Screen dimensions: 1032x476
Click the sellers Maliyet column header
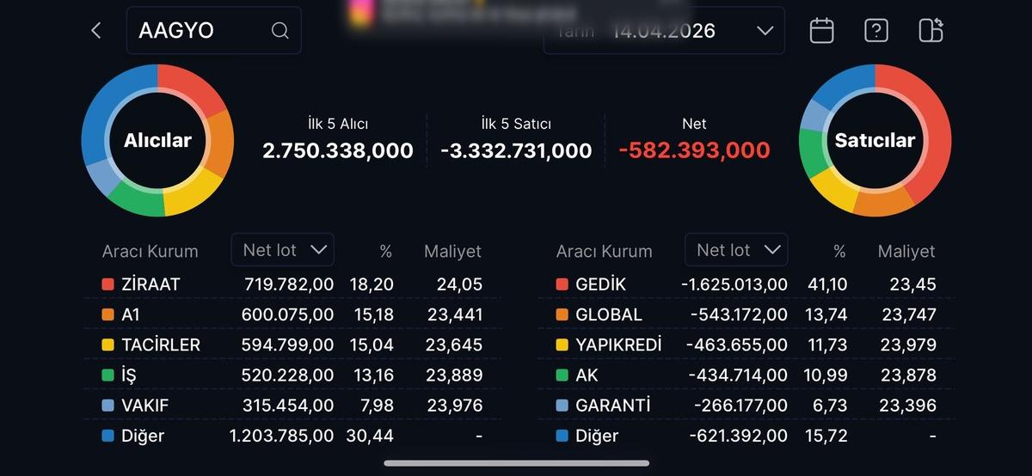906,252
